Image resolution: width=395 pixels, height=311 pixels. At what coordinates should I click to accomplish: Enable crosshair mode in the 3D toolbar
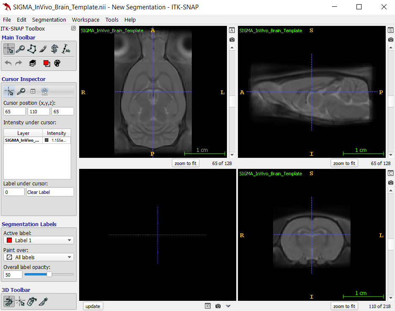tap(19, 301)
